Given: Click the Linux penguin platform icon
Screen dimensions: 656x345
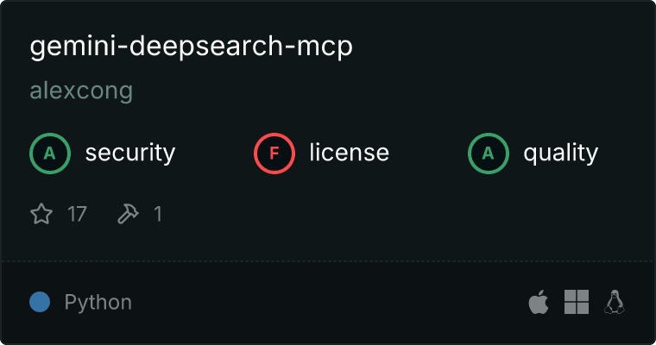Looking at the screenshot, I should tap(615, 302).
